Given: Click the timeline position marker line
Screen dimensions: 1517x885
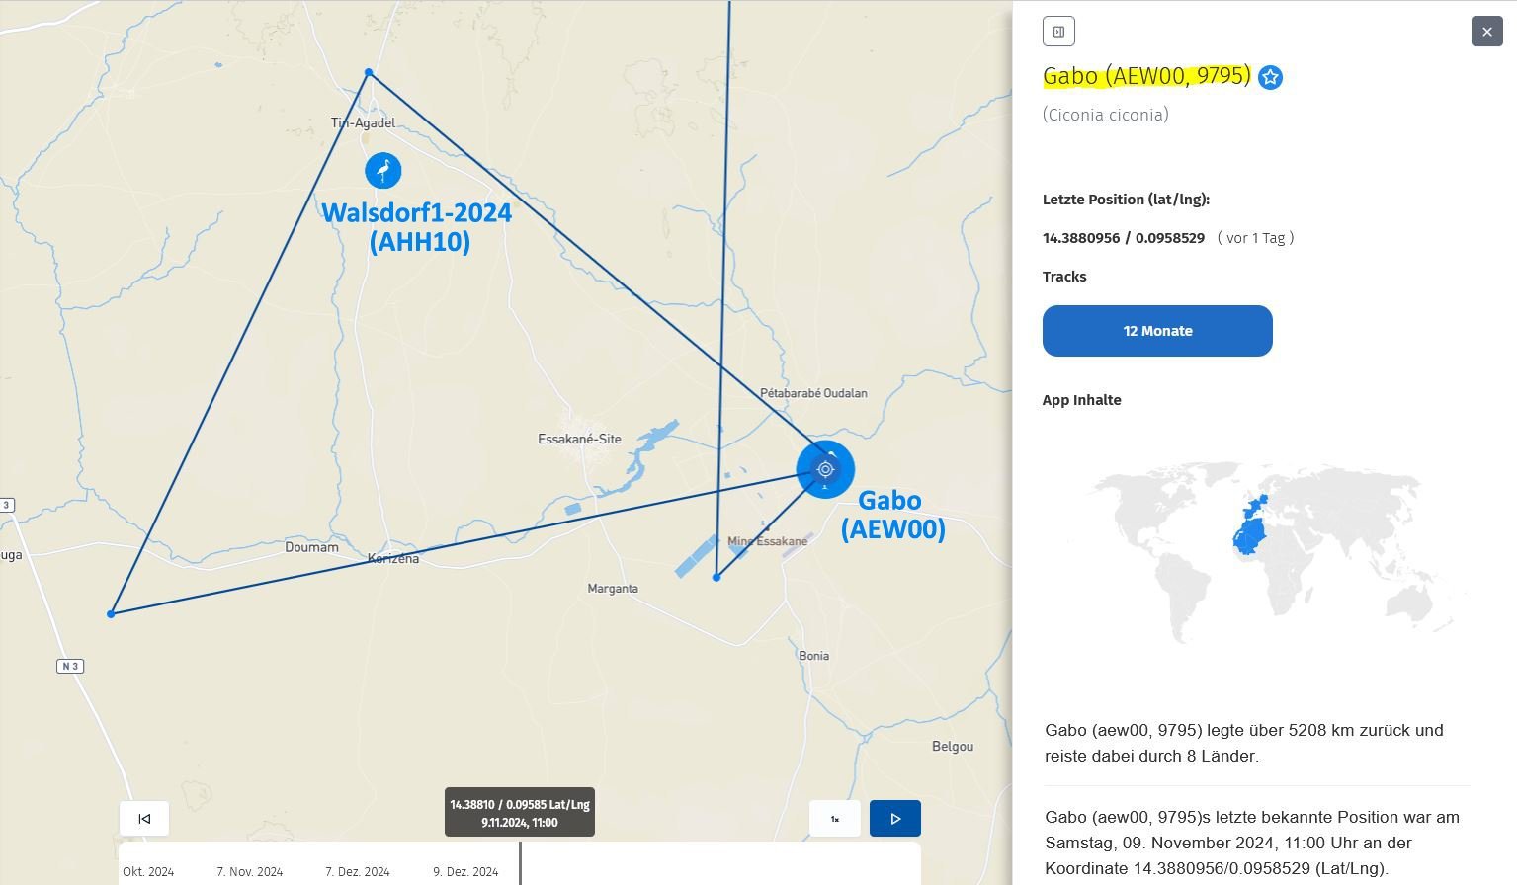Looking at the screenshot, I should 520,863.
